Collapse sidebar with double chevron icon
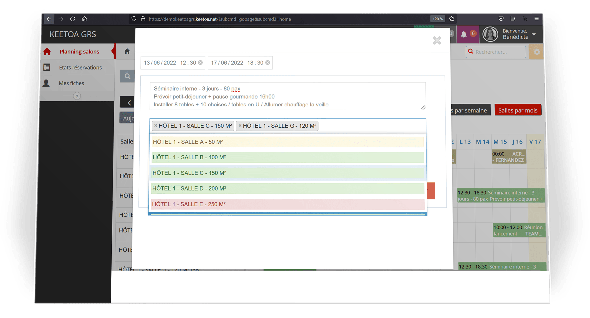The image size is (590, 318). point(77,96)
